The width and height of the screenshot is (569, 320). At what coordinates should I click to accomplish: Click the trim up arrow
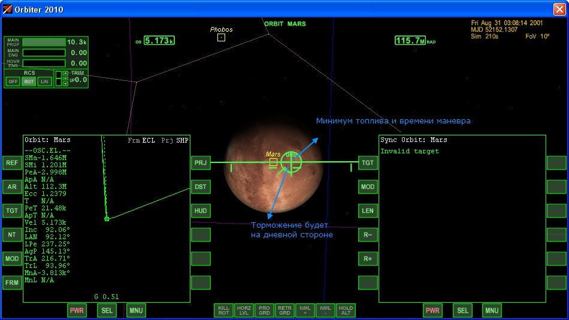coord(65,73)
